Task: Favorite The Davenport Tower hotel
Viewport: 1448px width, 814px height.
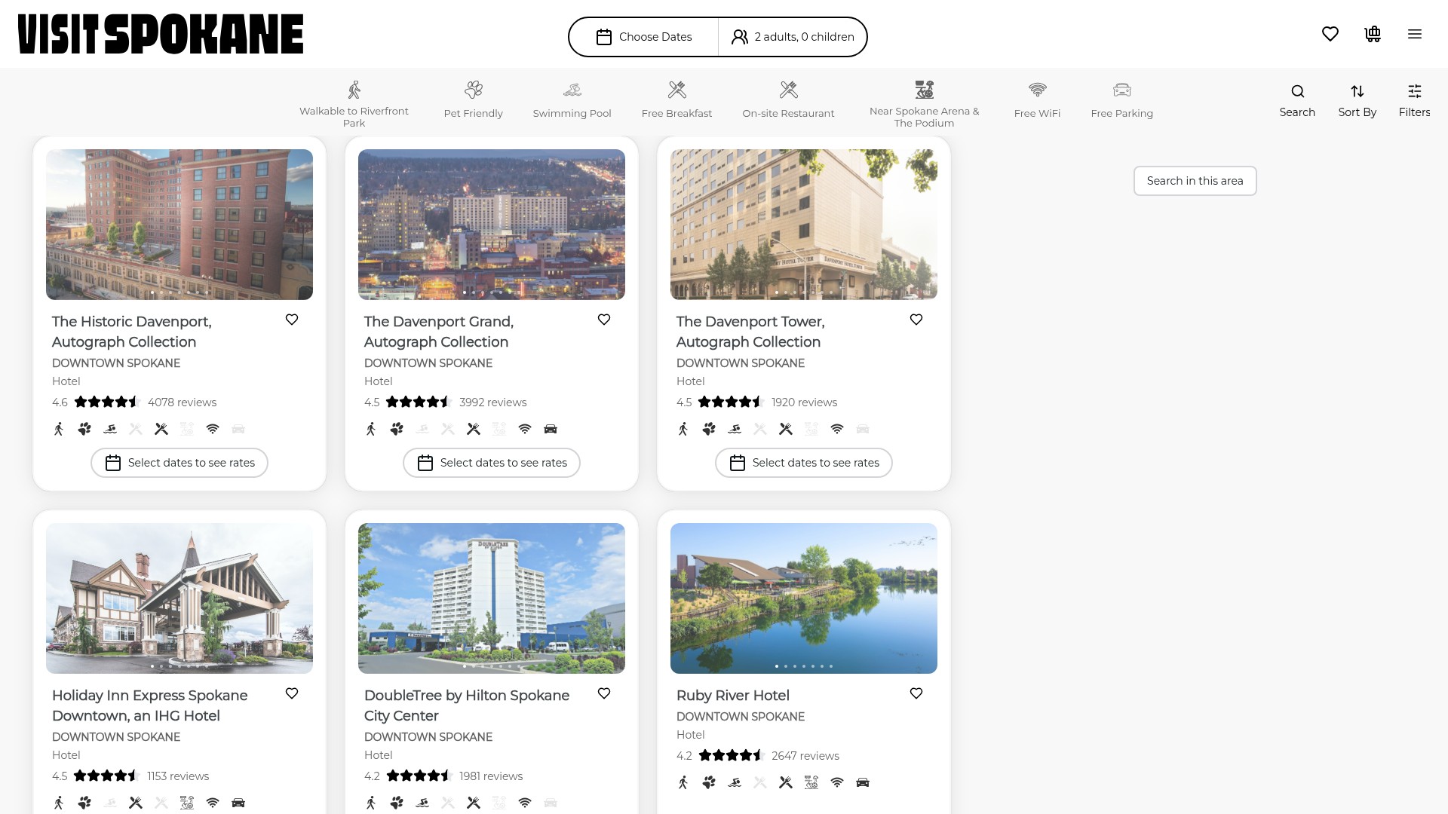Action: tap(916, 320)
